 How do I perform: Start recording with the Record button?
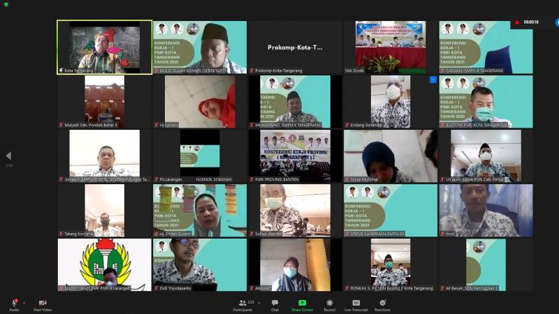[x=328, y=303]
